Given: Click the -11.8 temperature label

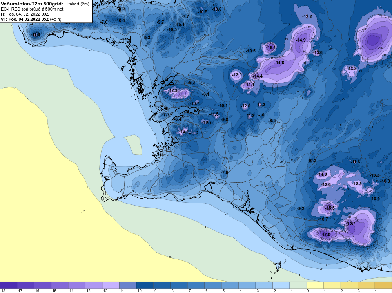Looking at the screenshot, I should coord(35,34).
